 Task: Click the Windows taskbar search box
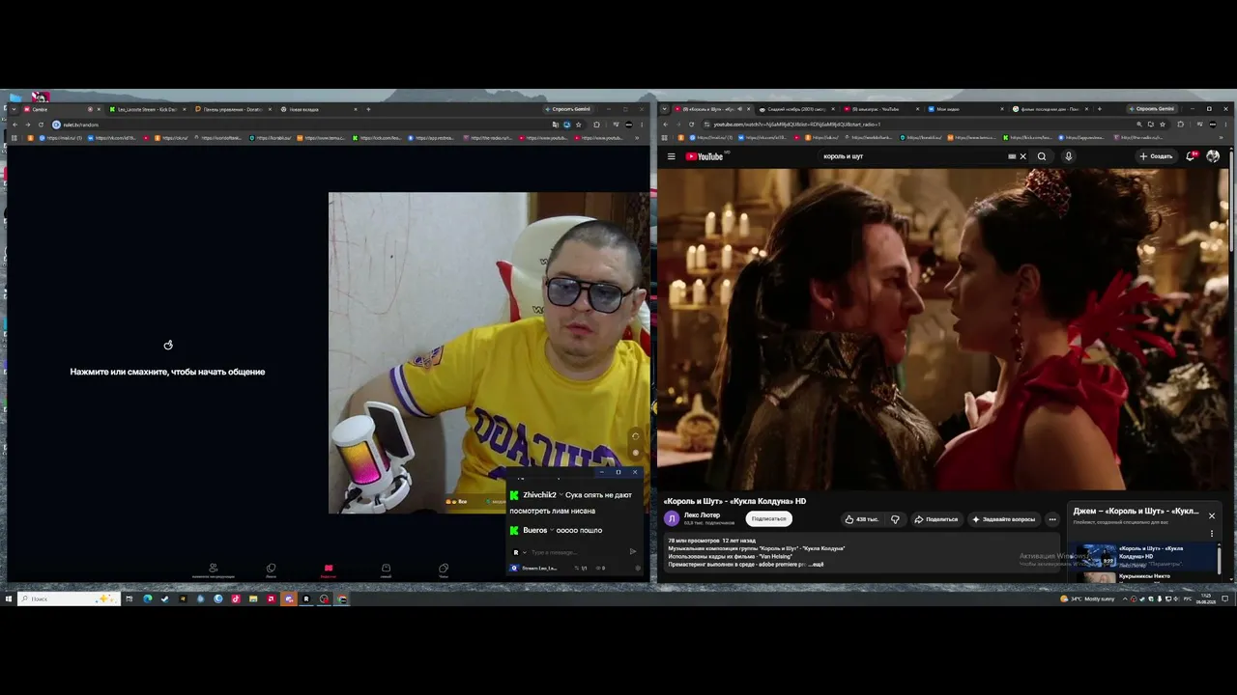pos(68,598)
